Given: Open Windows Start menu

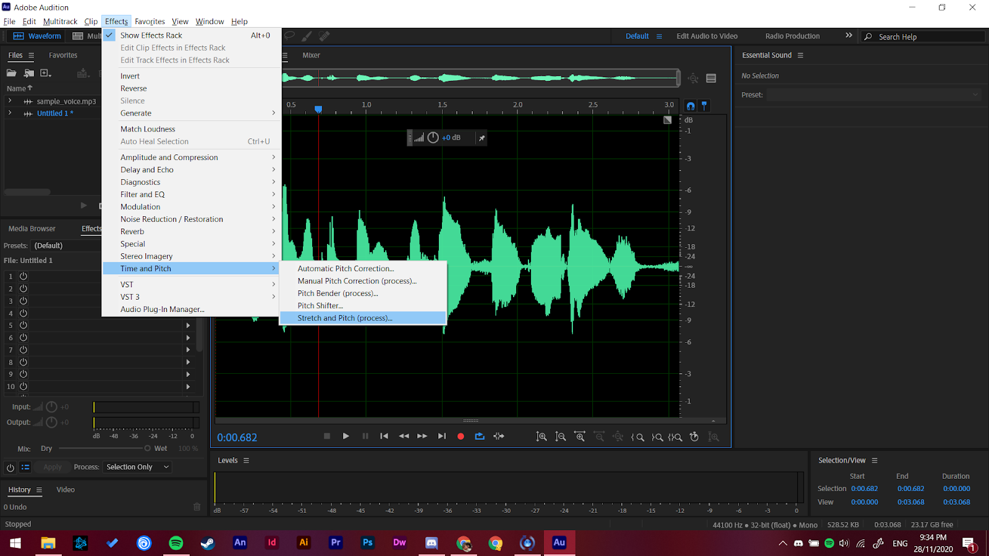Looking at the screenshot, I should coord(15,542).
